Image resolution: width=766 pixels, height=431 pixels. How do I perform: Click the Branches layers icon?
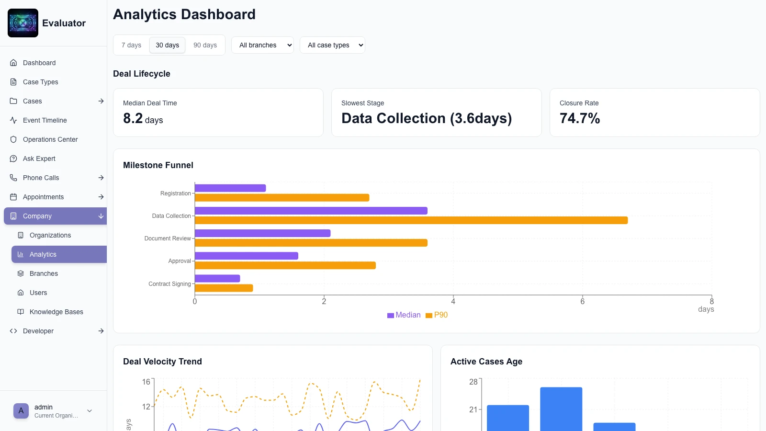[x=21, y=273]
